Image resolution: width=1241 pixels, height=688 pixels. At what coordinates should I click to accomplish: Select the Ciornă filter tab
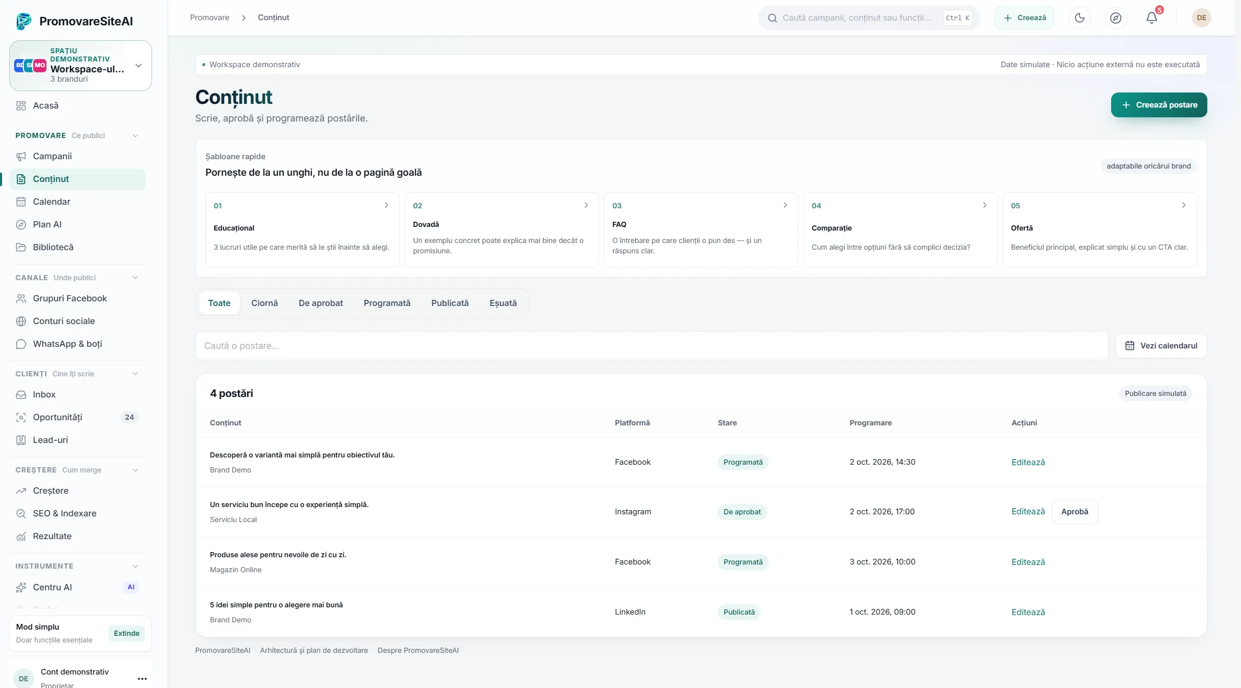264,303
